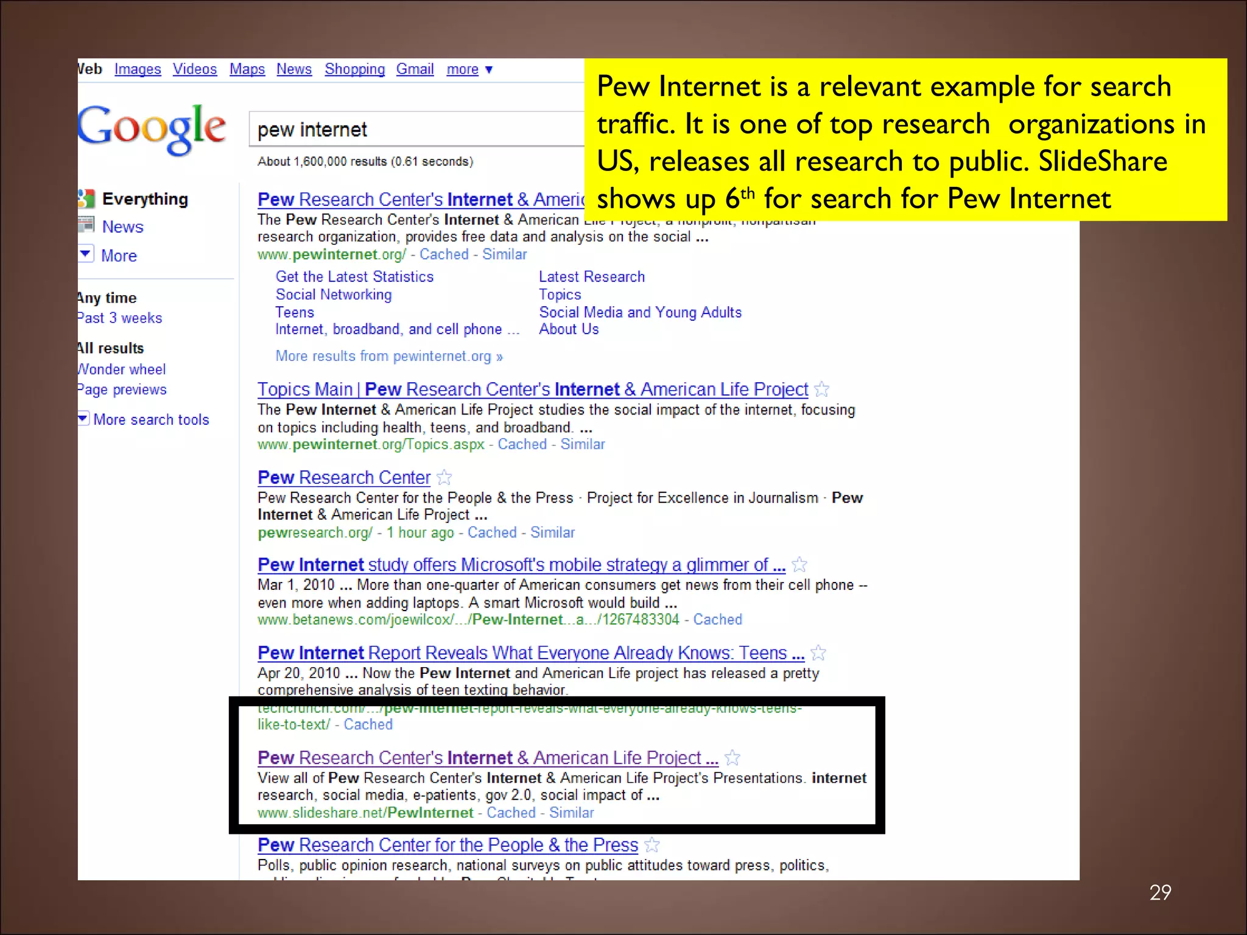Image resolution: width=1247 pixels, height=935 pixels.
Task: Open the Social Networking sitelink
Action: pyautogui.click(x=333, y=295)
